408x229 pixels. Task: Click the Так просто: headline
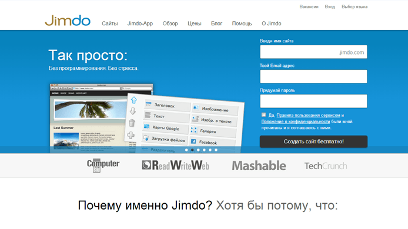(x=88, y=55)
